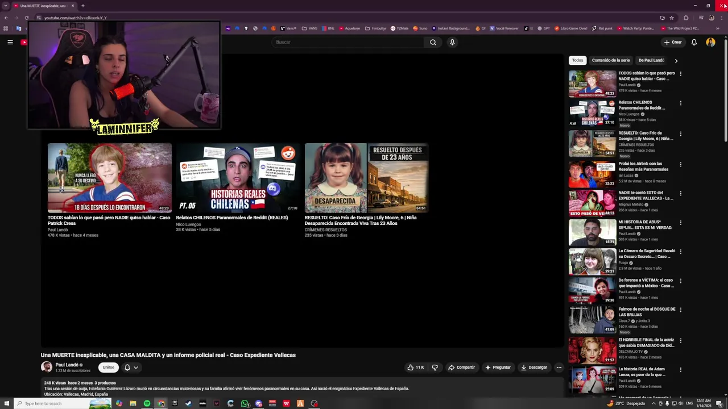
Task: Focus the Buscar search field
Action: click(348, 42)
